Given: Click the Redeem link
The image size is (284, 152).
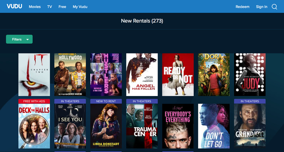Looking at the screenshot, I should [x=242, y=7].
